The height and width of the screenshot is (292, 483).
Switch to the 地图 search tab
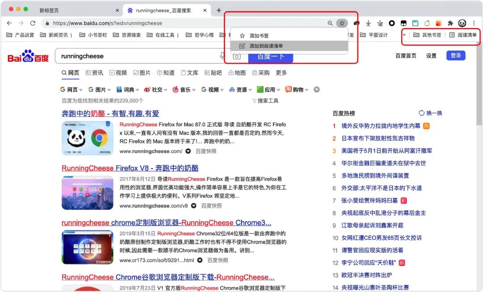(x=237, y=73)
